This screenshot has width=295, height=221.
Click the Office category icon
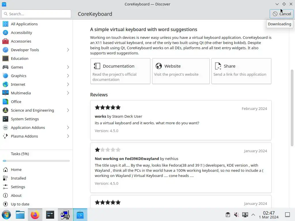point(5,102)
